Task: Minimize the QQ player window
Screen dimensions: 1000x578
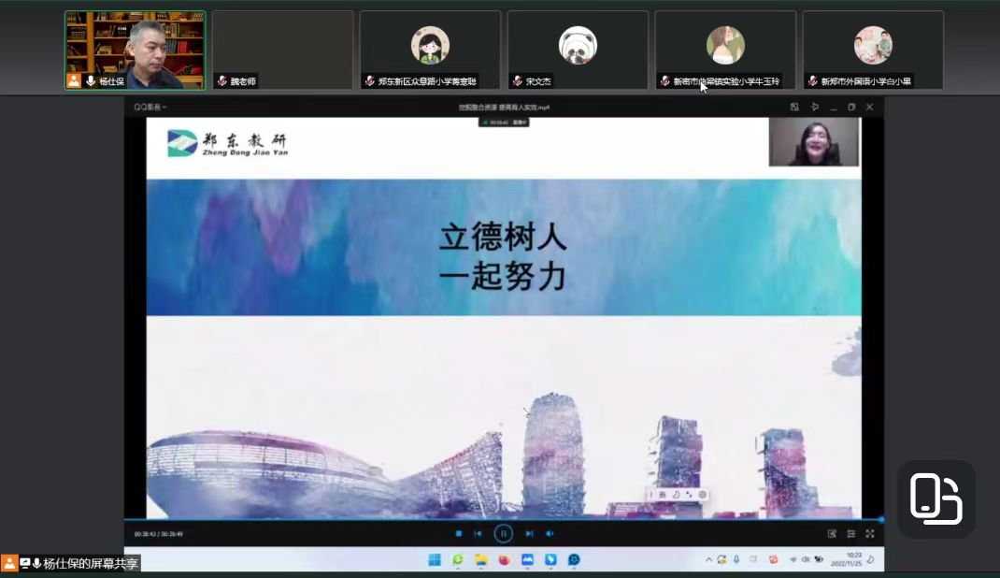Action: coord(833,108)
